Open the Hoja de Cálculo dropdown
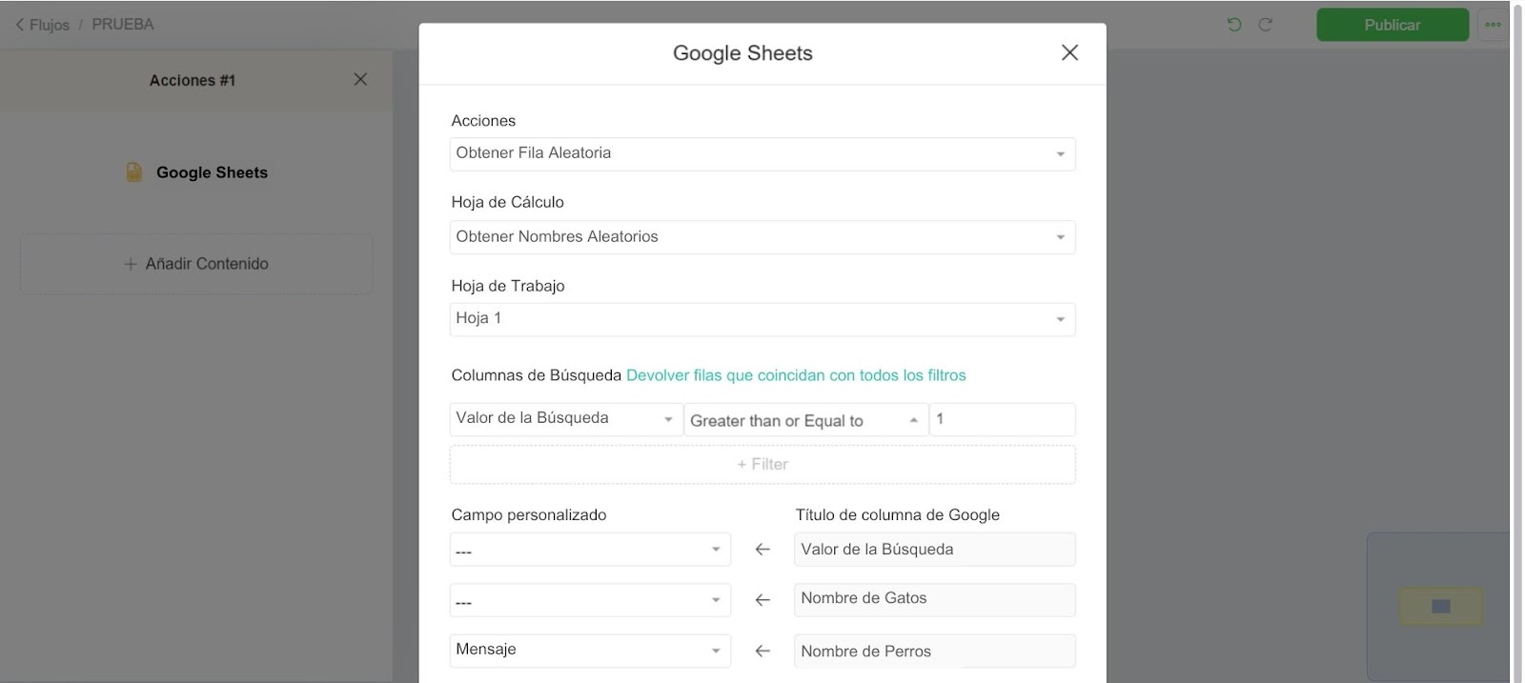The image size is (1525, 683). 762,237
